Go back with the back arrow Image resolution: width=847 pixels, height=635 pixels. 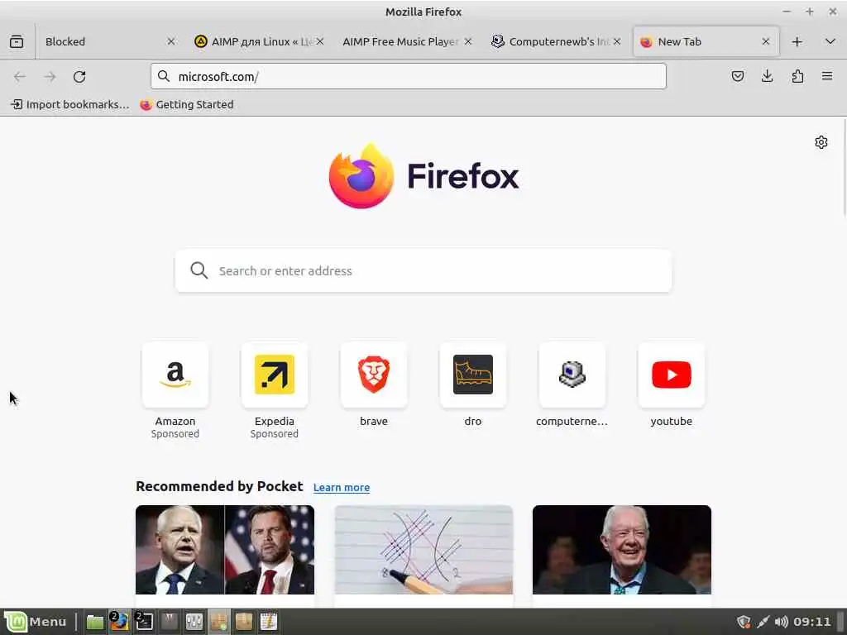(x=20, y=77)
